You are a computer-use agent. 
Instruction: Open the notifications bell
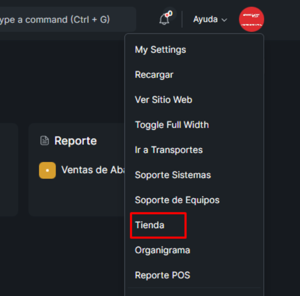(x=164, y=19)
